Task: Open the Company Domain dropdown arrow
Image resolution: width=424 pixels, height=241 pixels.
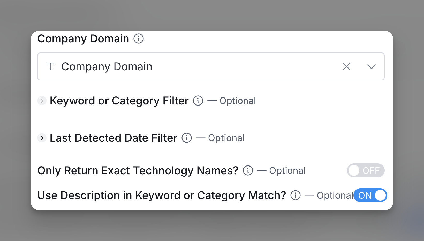Action: coord(371,67)
